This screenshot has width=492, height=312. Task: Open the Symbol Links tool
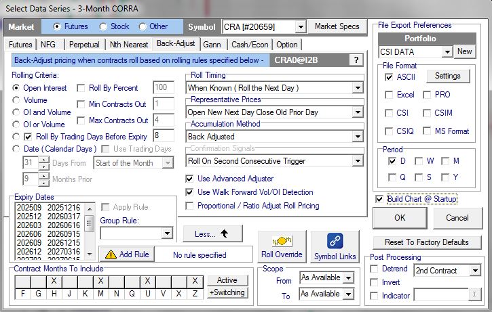tap(334, 246)
